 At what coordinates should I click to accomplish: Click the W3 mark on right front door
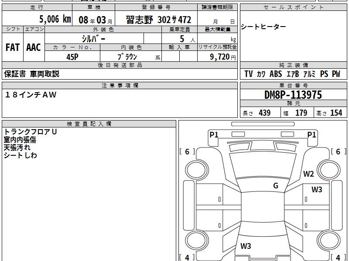coord(317,189)
